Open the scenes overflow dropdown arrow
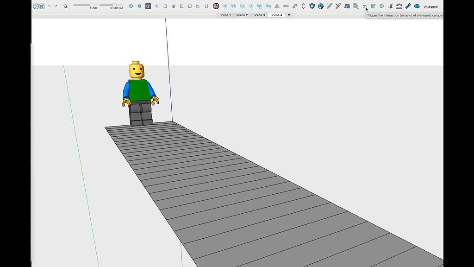 pos(288,15)
